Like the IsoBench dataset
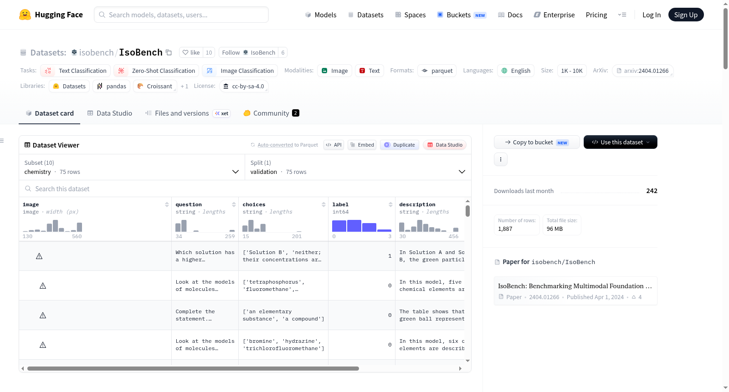729x392 pixels. coord(191,52)
